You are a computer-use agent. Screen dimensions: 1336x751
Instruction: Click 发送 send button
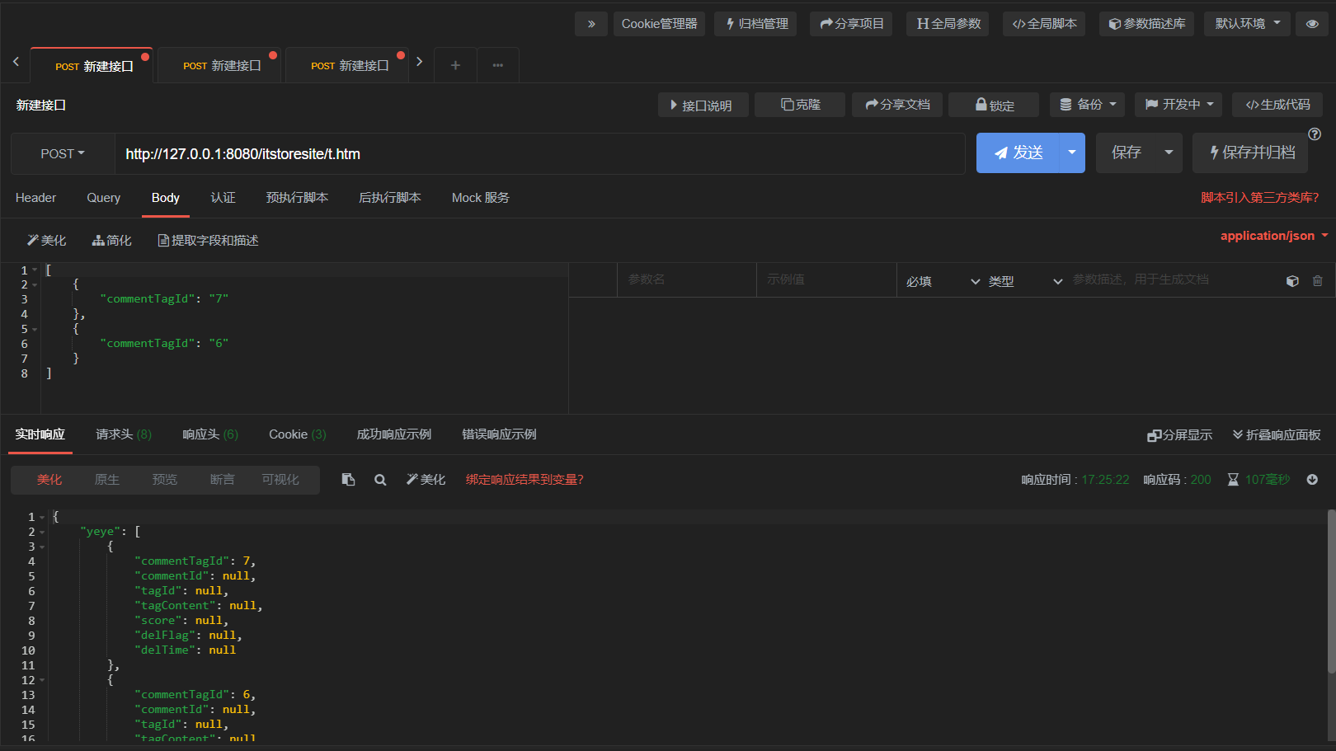click(x=1018, y=153)
